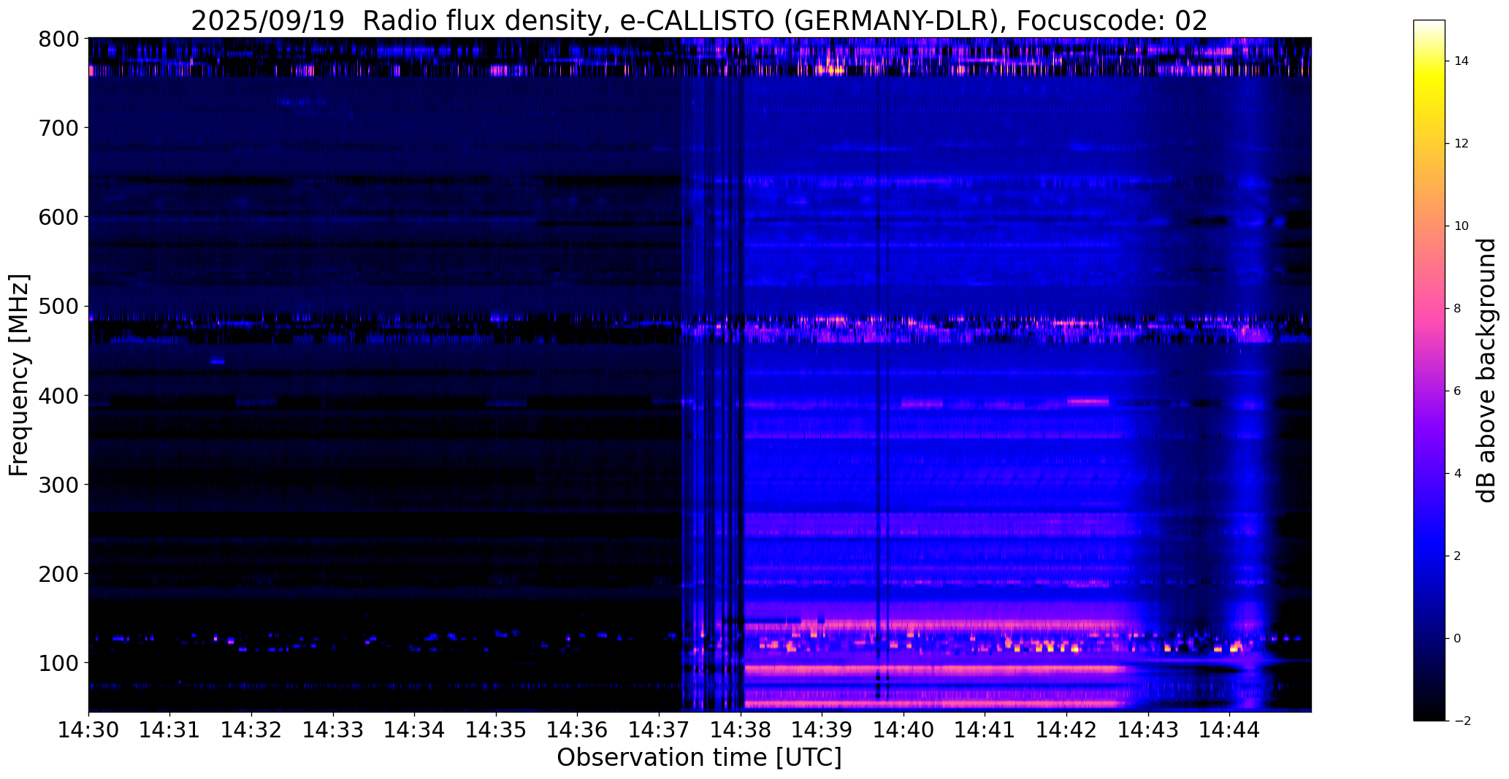Click the colorbar tick label 14
The image size is (1509, 779).
pos(1462,61)
